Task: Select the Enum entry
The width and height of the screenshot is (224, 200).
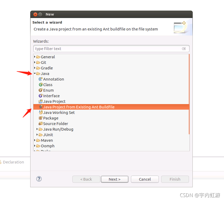Action: pyautogui.click(x=49, y=90)
